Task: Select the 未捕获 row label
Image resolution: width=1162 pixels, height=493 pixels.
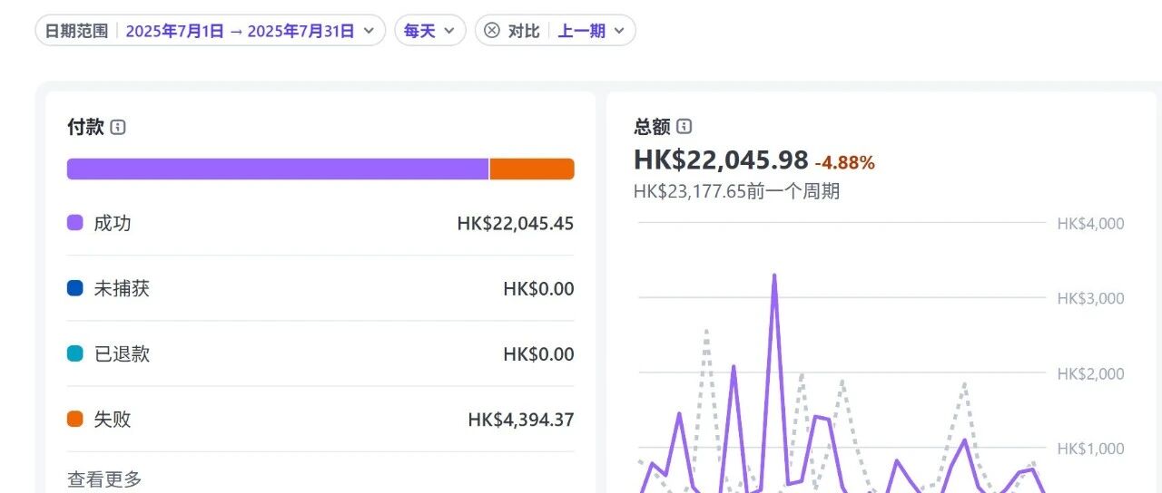Action: 122,288
